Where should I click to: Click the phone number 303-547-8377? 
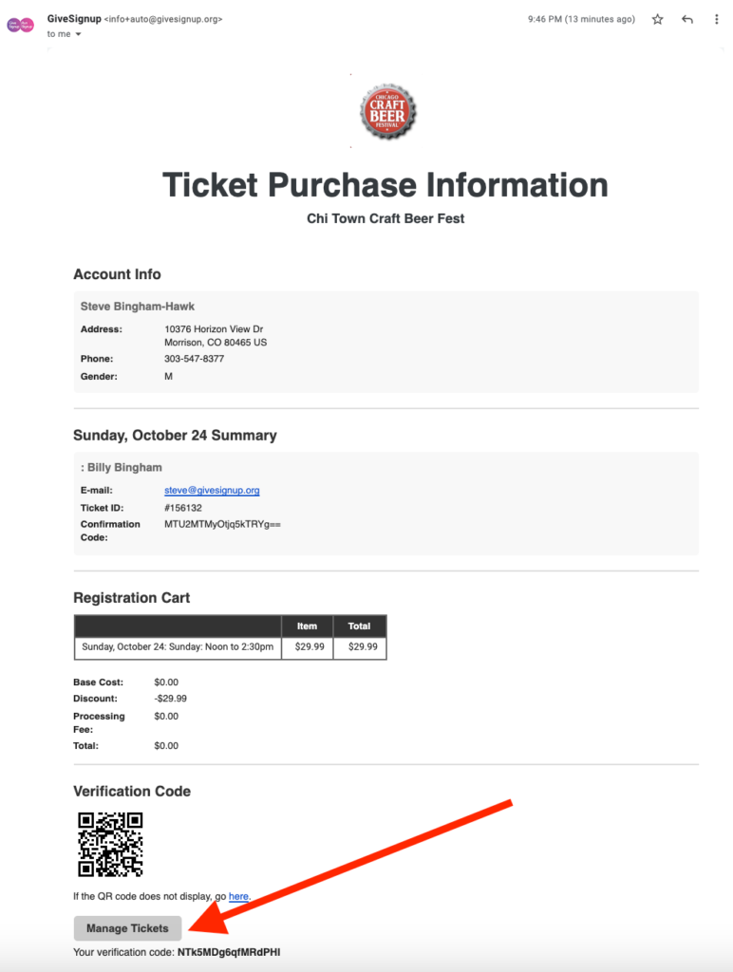(194, 359)
